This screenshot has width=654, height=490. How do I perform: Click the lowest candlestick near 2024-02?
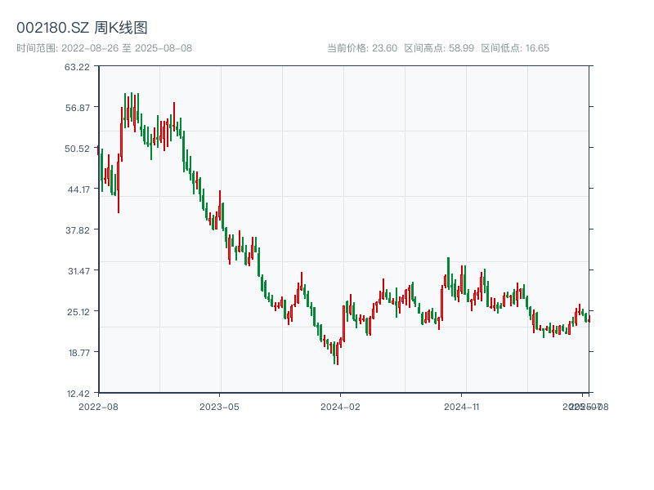coord(337,353)
